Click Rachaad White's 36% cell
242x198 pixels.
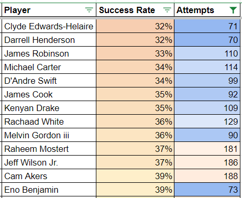(x=135, y=122)
